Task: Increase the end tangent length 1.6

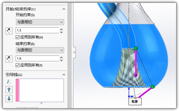Action: 61,58
